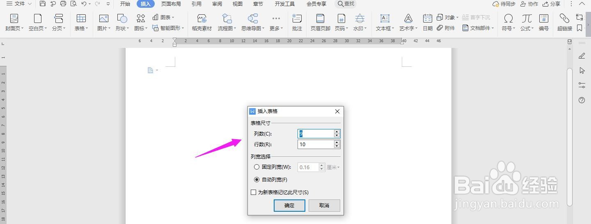Switch to the Review (审阅) tab

[x=217, y=4]
